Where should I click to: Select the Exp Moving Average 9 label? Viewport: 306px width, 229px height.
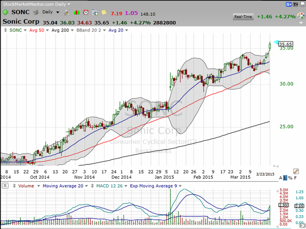[154, 186]
